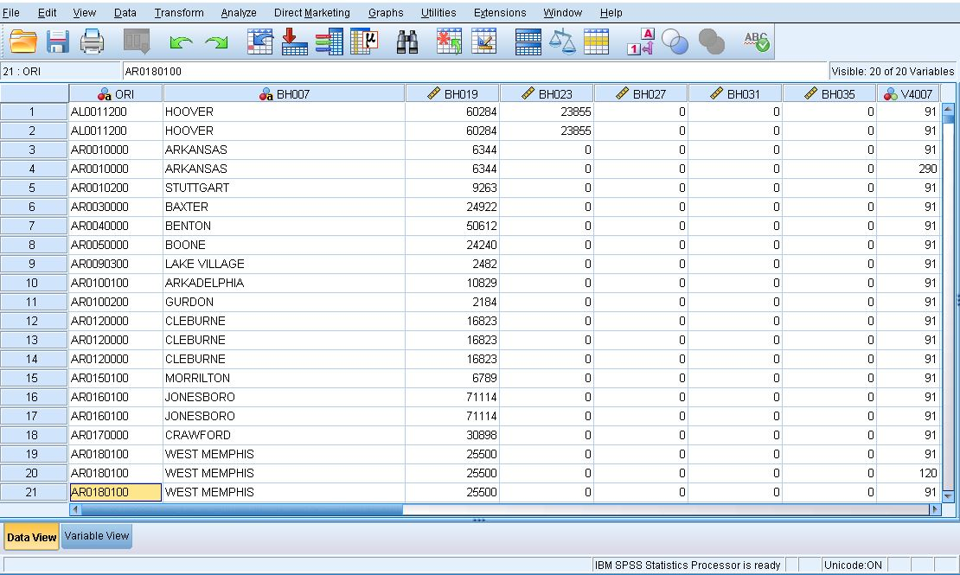This screenshot has width=960, height=575.
Task: Click the Open data document folder icon
Action: [x=23, y=42]
